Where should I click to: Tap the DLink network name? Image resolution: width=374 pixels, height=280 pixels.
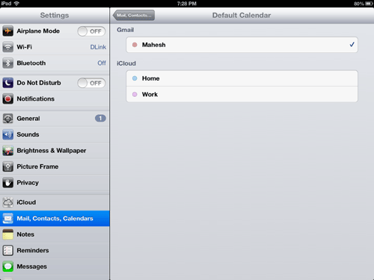[98, 47]
